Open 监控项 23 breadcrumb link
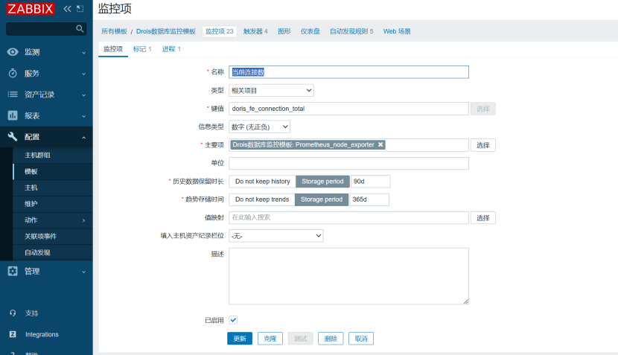 point(220,31)
